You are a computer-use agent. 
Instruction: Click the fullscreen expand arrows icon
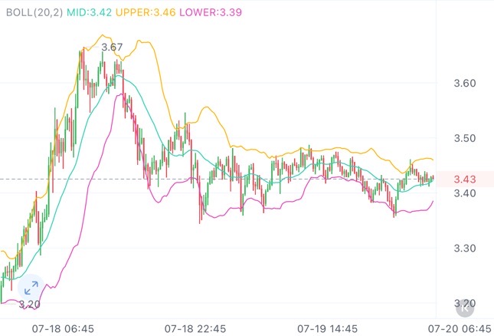(31, 288)
